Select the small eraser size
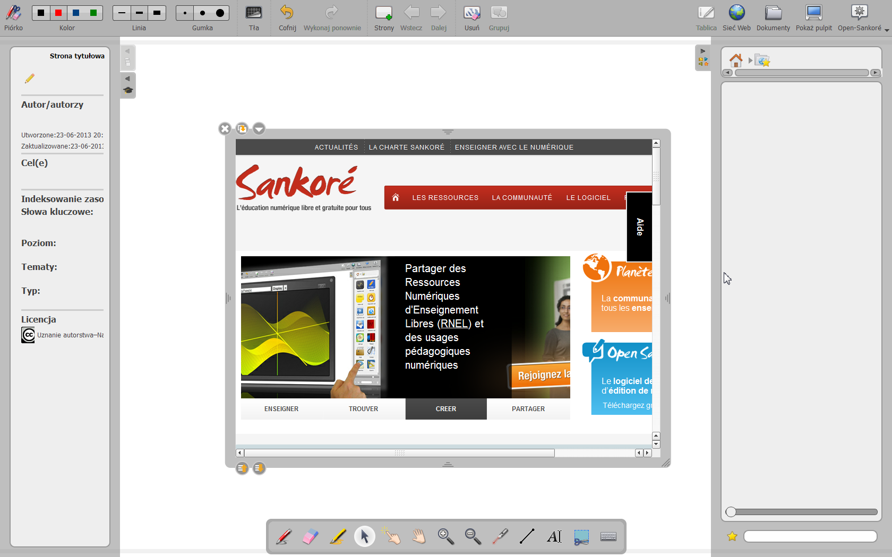This screenshot has width=892, height=557. [185, 13]
